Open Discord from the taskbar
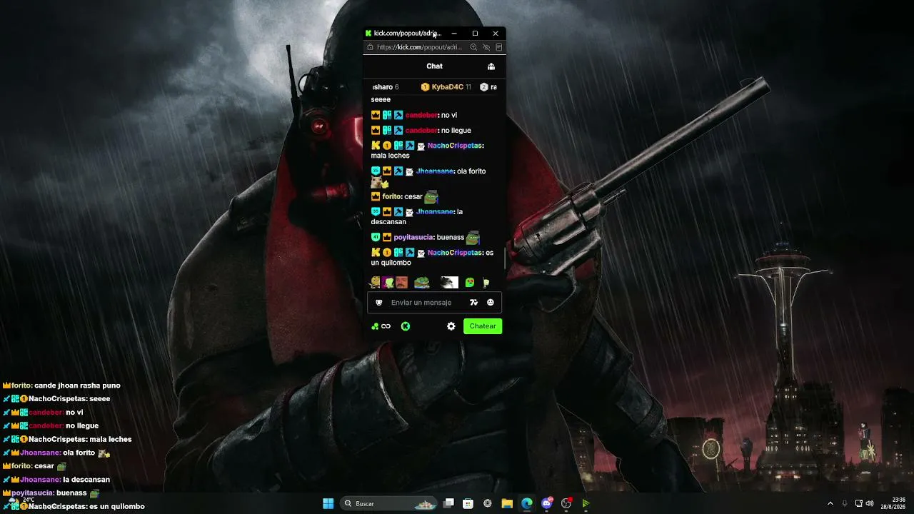This screenshot has height=514, width=914. [547, 503]
